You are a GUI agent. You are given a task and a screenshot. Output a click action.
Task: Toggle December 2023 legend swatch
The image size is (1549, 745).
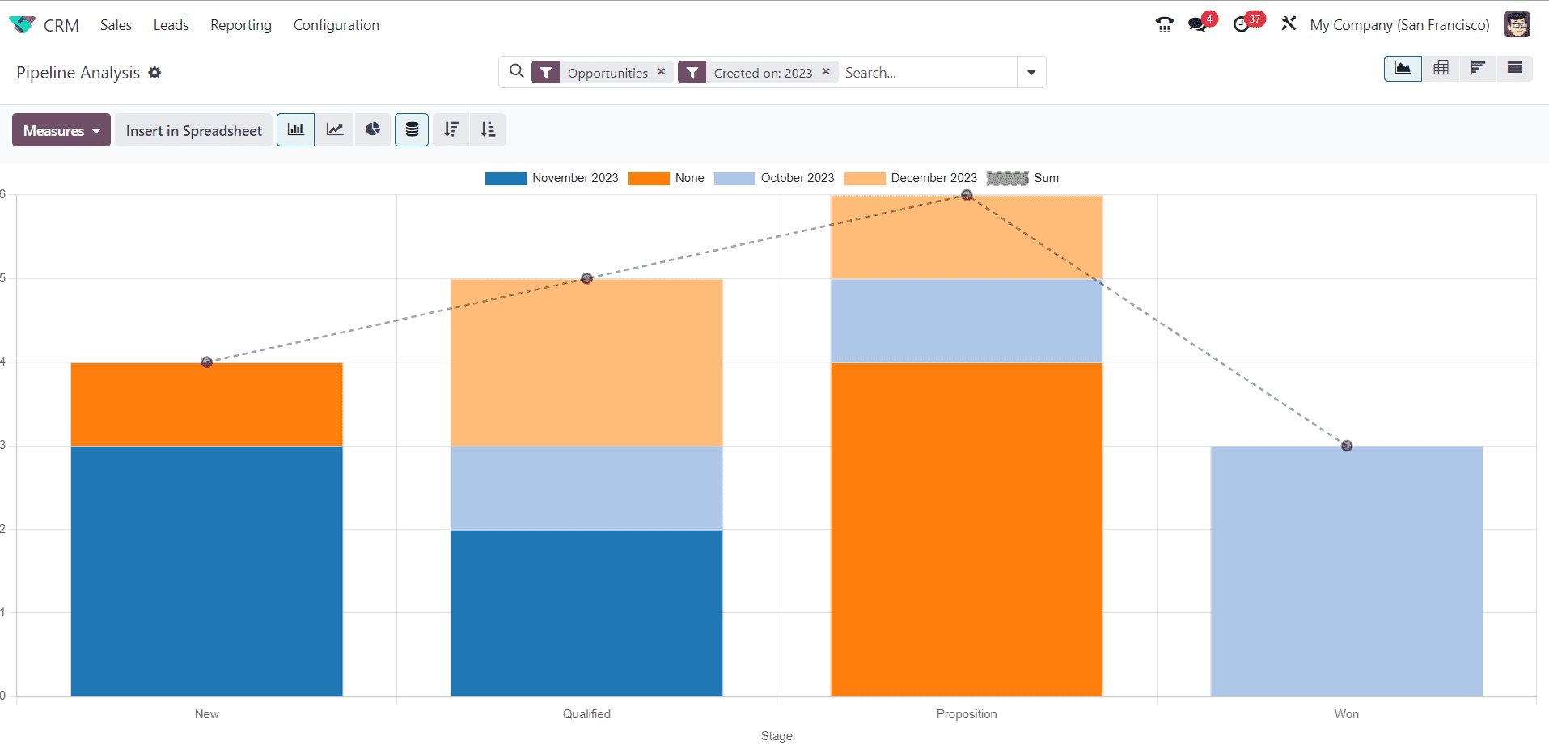point(865,179)
